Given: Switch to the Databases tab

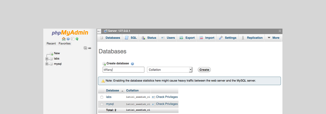Looking at the screenshot, I should tap(110, 38).
